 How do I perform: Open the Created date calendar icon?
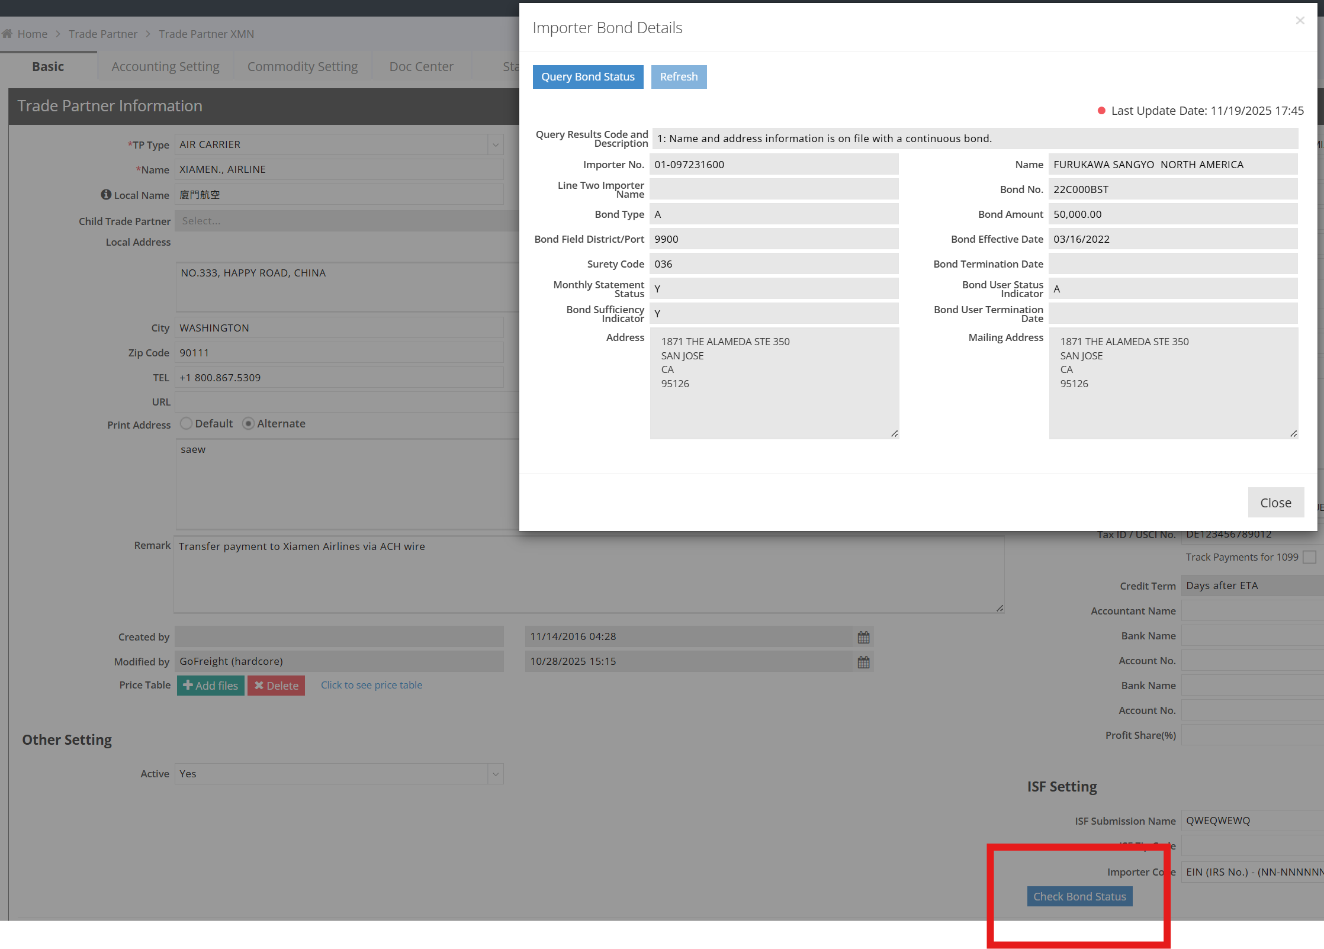863,637
